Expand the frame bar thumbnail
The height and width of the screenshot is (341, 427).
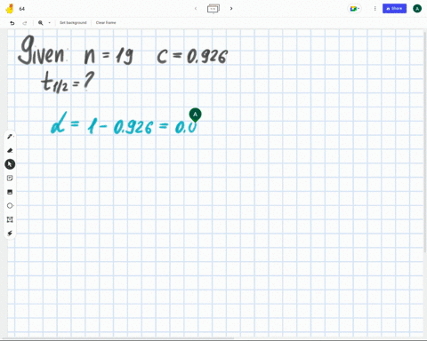coord(213,9)
